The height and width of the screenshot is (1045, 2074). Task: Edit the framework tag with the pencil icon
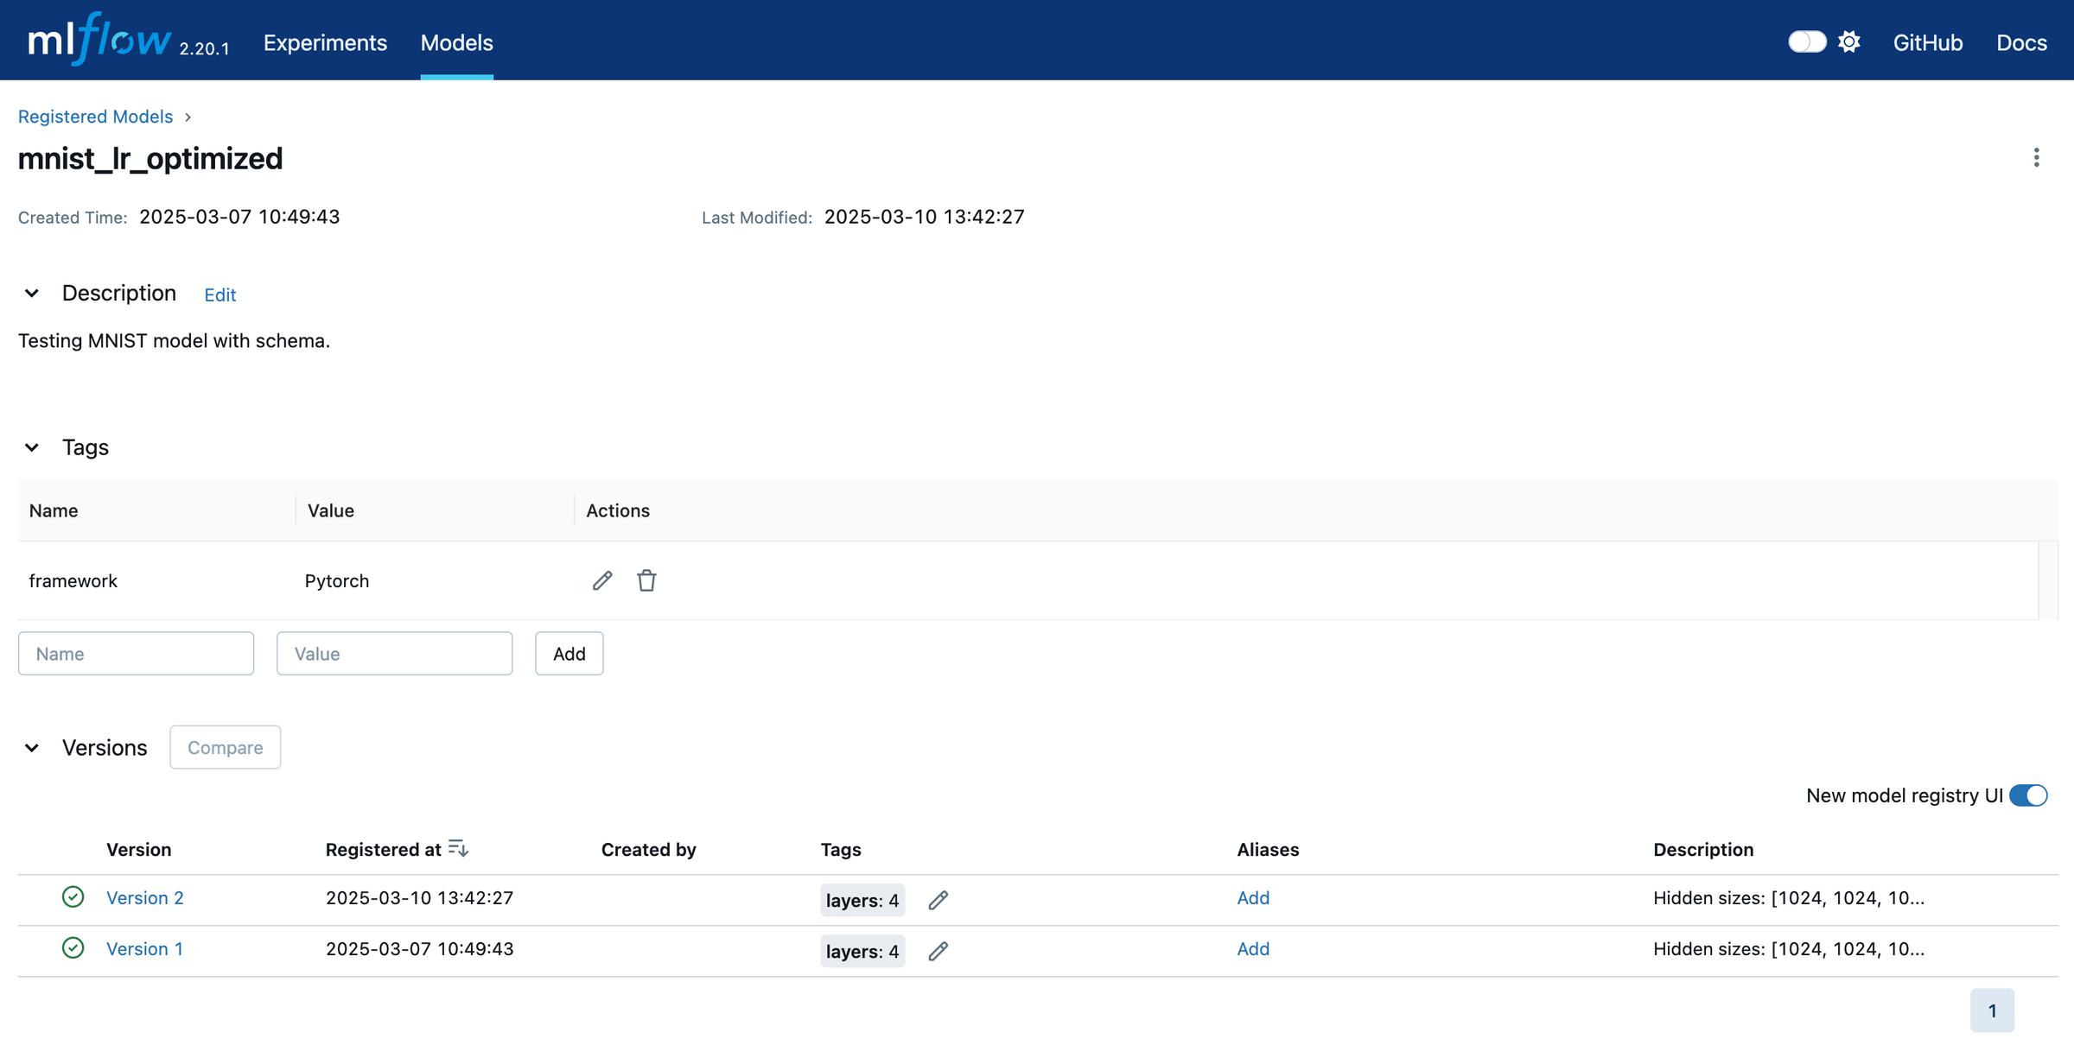pos(602,580)
